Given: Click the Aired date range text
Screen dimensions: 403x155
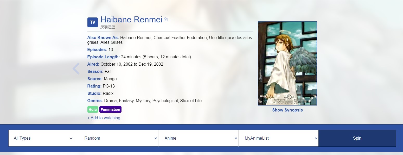Looking at the screenshot, I should (132, 64).
